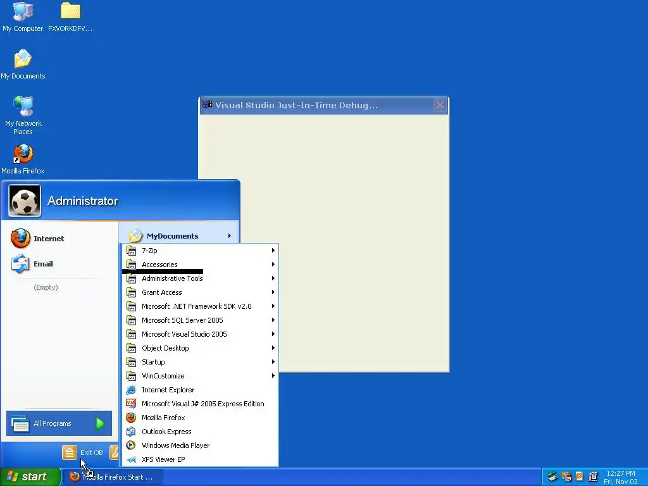
Task: Launch Windows Media Player
Action: [201, 445]
